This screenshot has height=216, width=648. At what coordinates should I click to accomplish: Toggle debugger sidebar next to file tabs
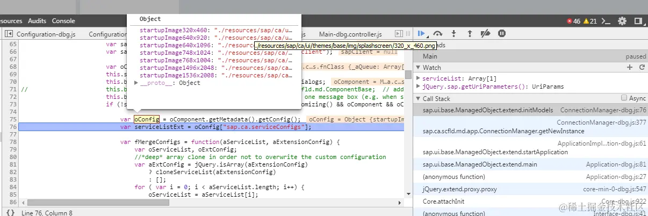[x=399, y=34]
